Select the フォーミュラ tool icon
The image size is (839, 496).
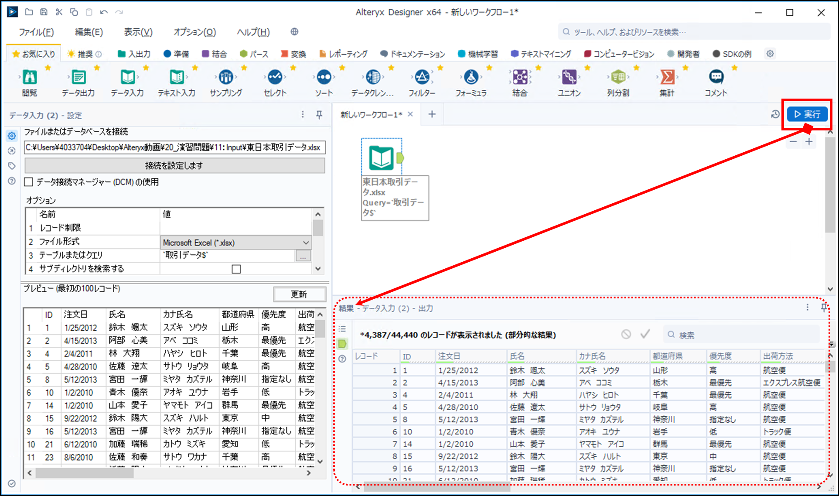click(x=471, y=78)
